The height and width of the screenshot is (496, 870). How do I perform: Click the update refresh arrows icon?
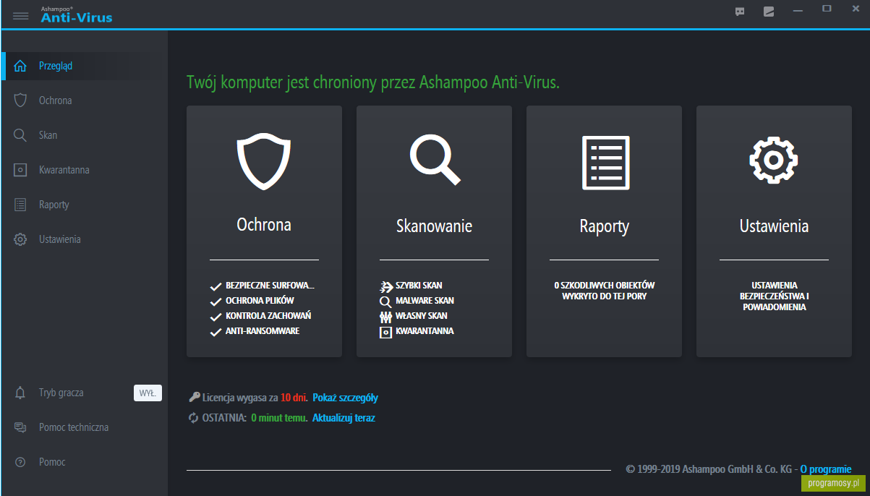pos(194,418)
